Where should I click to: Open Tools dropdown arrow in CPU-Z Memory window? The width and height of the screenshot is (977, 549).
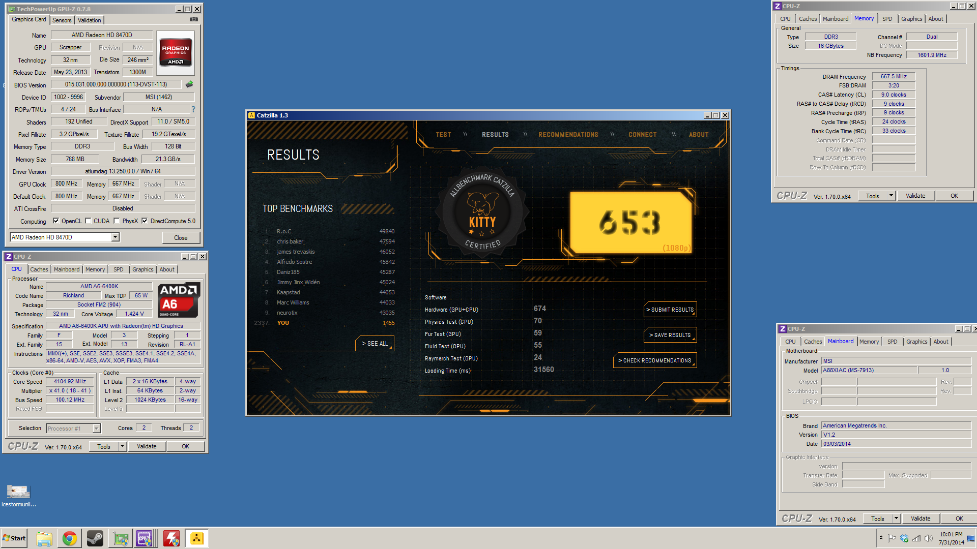(891, 196)
